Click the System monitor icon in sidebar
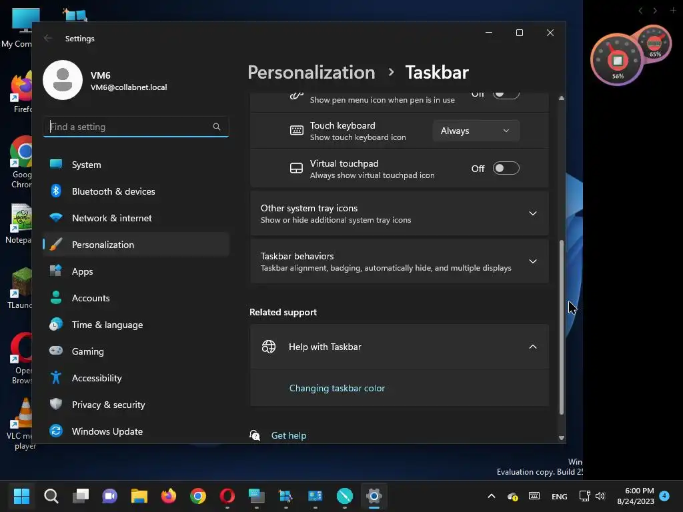Image resolution: width=683 pixels, height=512 pixels. [x=56, y=164]
